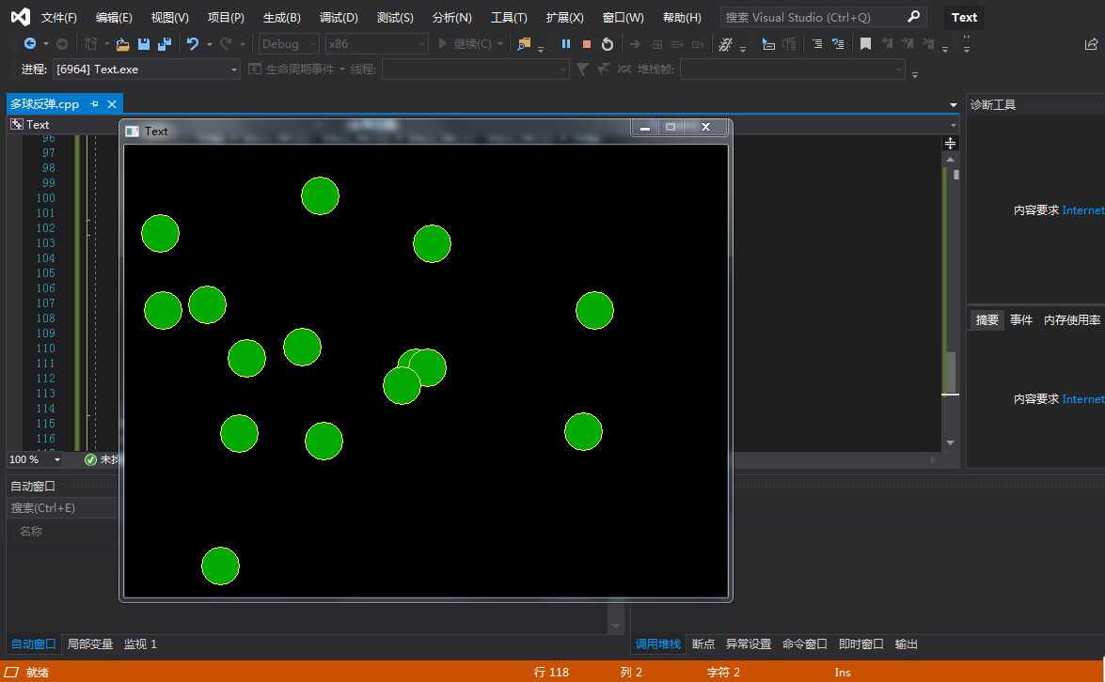The width and height of the screenshot is (1105, 682).
Task: Switch to the 自动窗口 tab
Action: click(33, 644)
